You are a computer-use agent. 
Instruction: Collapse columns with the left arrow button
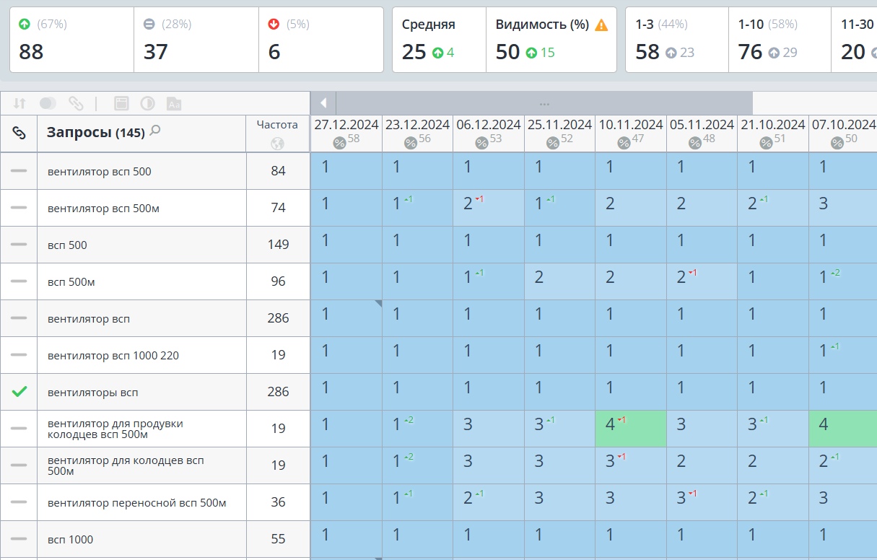[323, 102]
